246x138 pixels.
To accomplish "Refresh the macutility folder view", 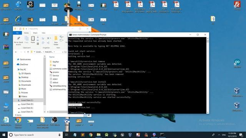I will pos(65,52).
